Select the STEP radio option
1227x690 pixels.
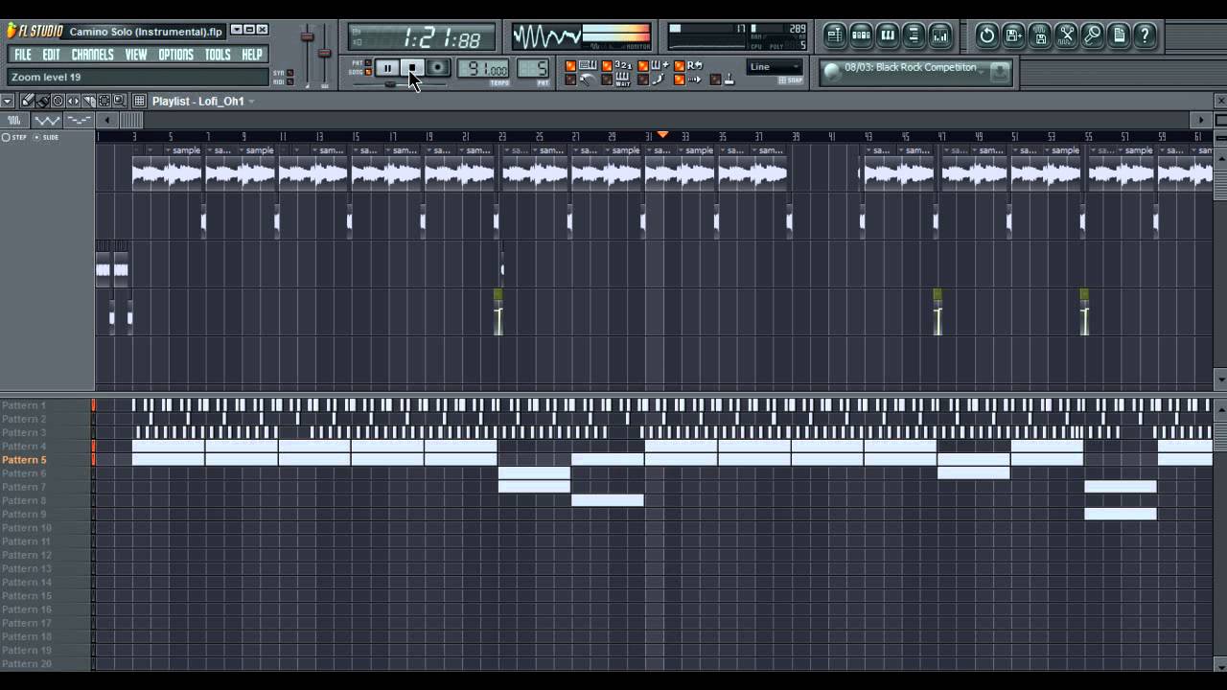click(5, 137)
